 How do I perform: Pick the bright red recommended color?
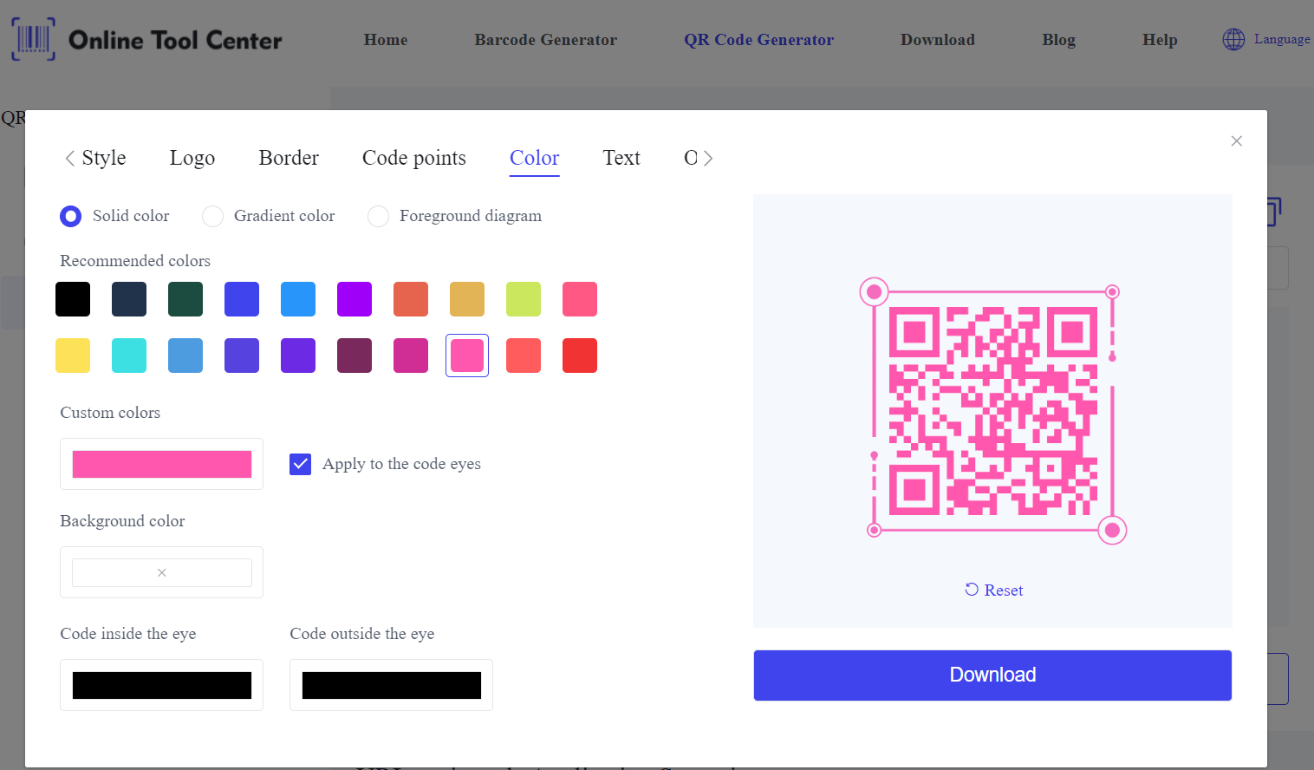tap(580, 356)
